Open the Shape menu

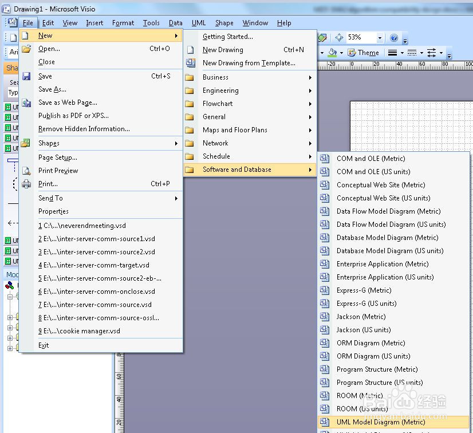pyautogui.click(x=224, y=23)
